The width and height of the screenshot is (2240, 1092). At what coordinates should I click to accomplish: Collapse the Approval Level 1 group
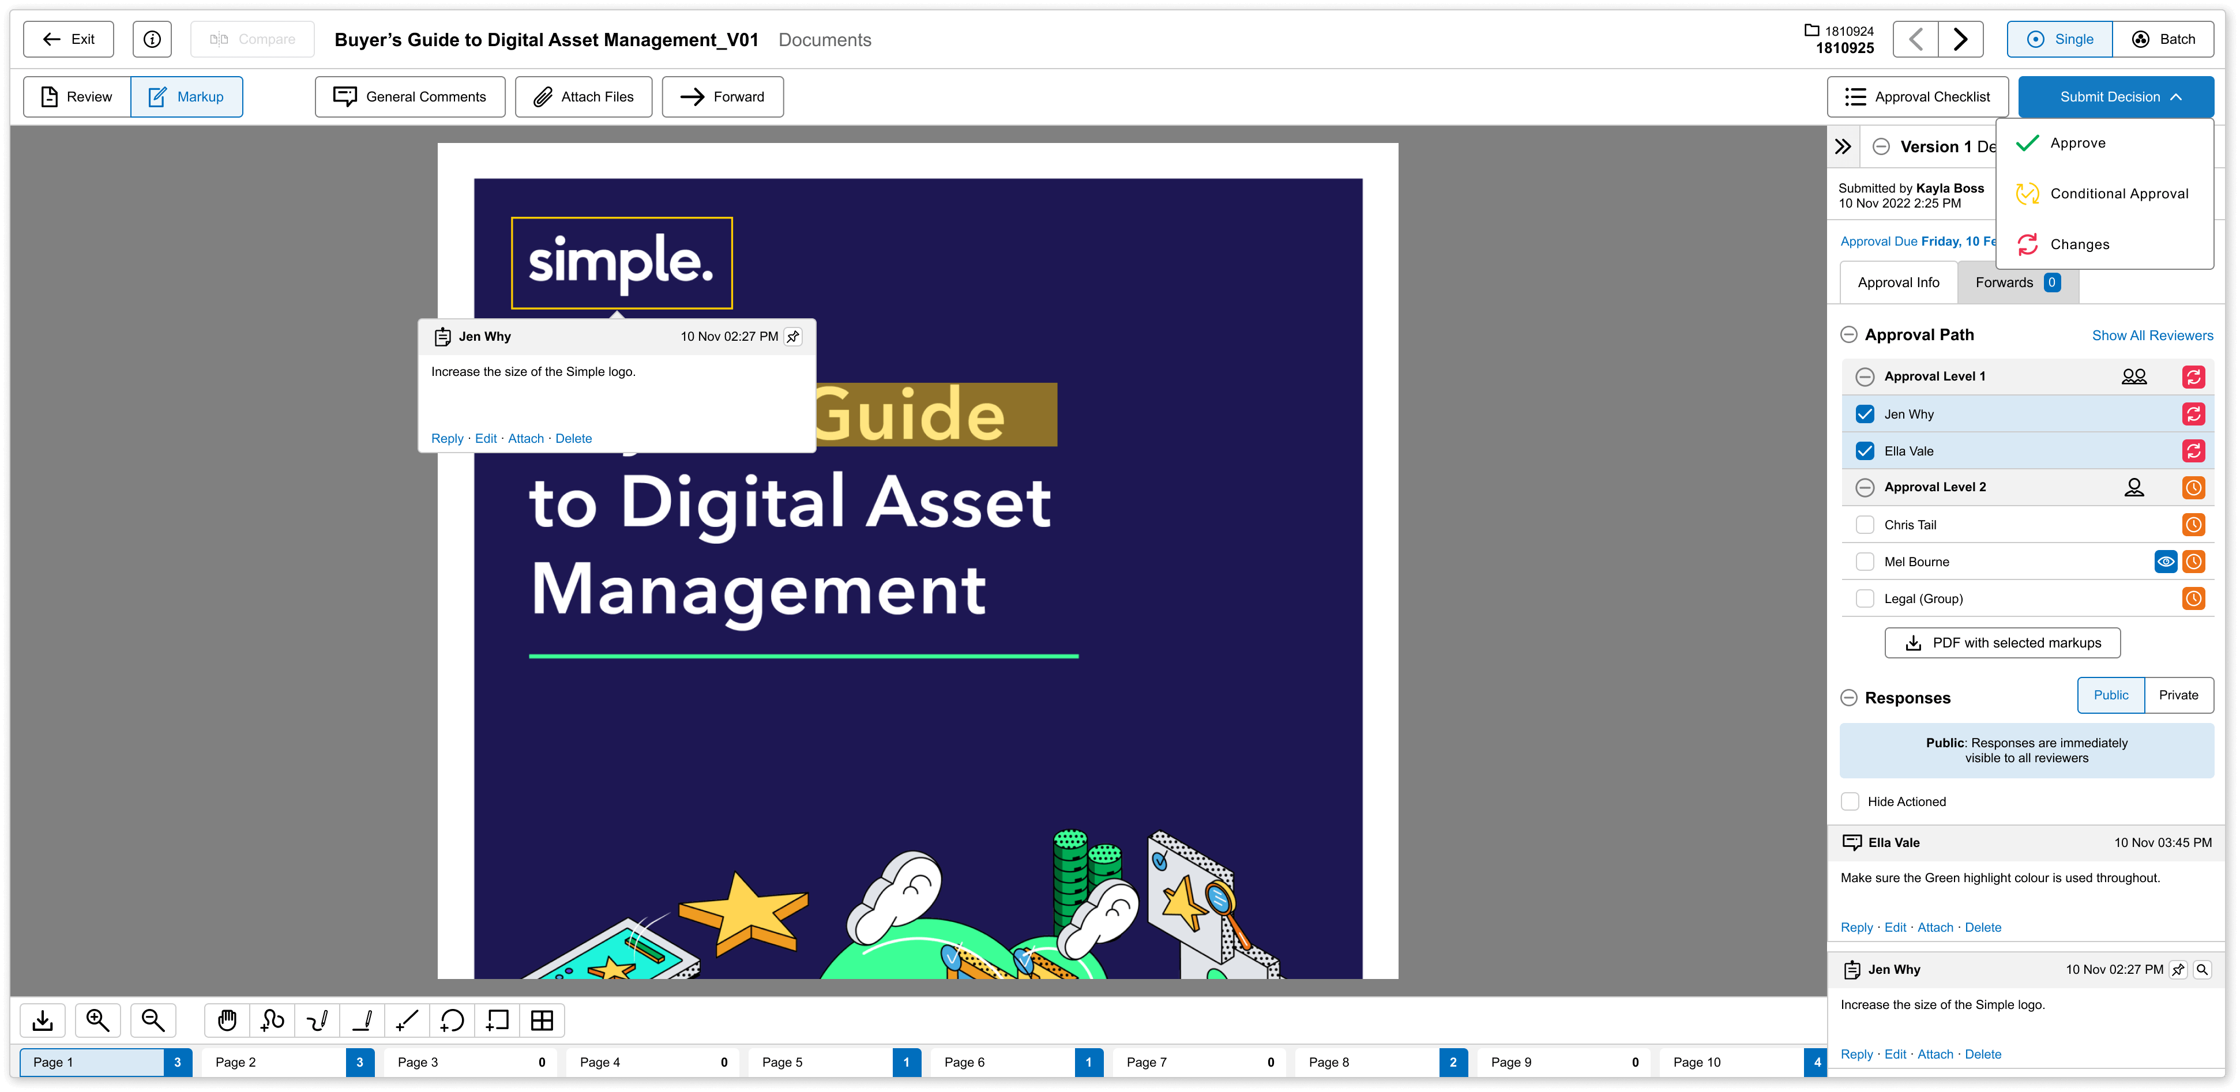1865,376
